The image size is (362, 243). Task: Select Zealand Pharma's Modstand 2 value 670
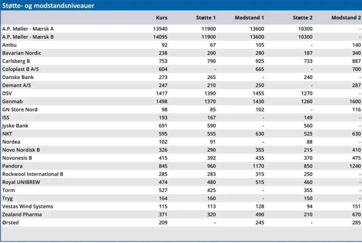point(356,215)
